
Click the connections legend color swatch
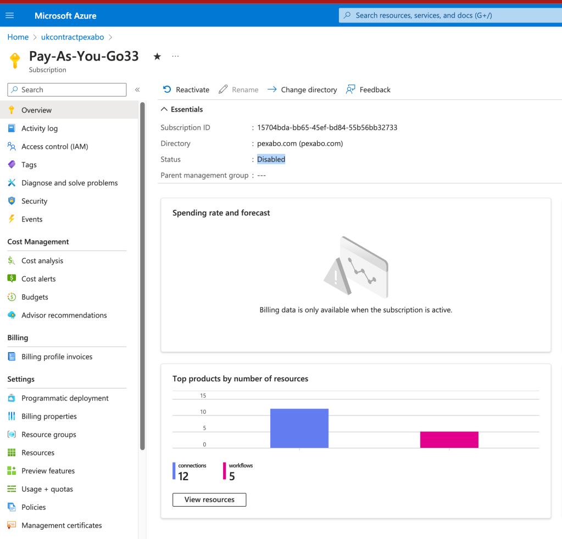[174, 471]
